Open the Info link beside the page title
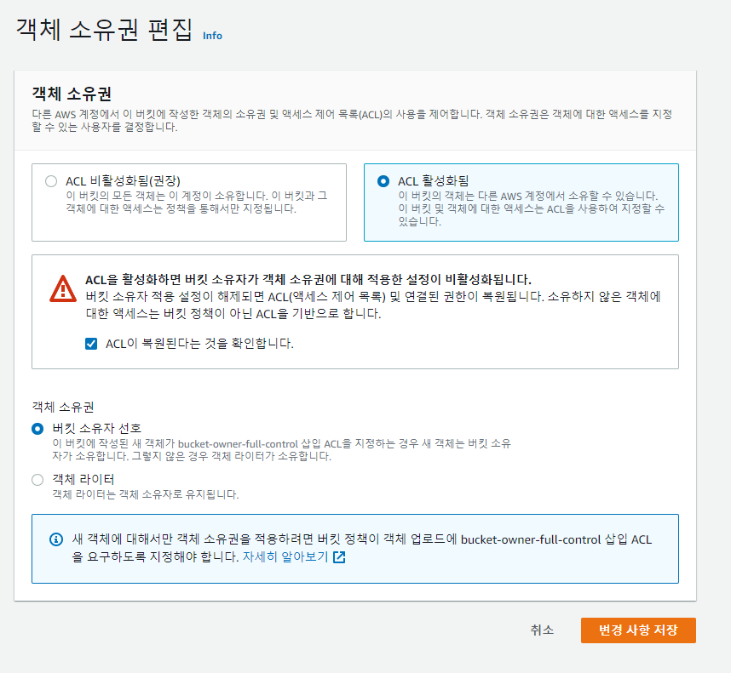The height and width of the screenshot is (673, 731). pos(212,36)
